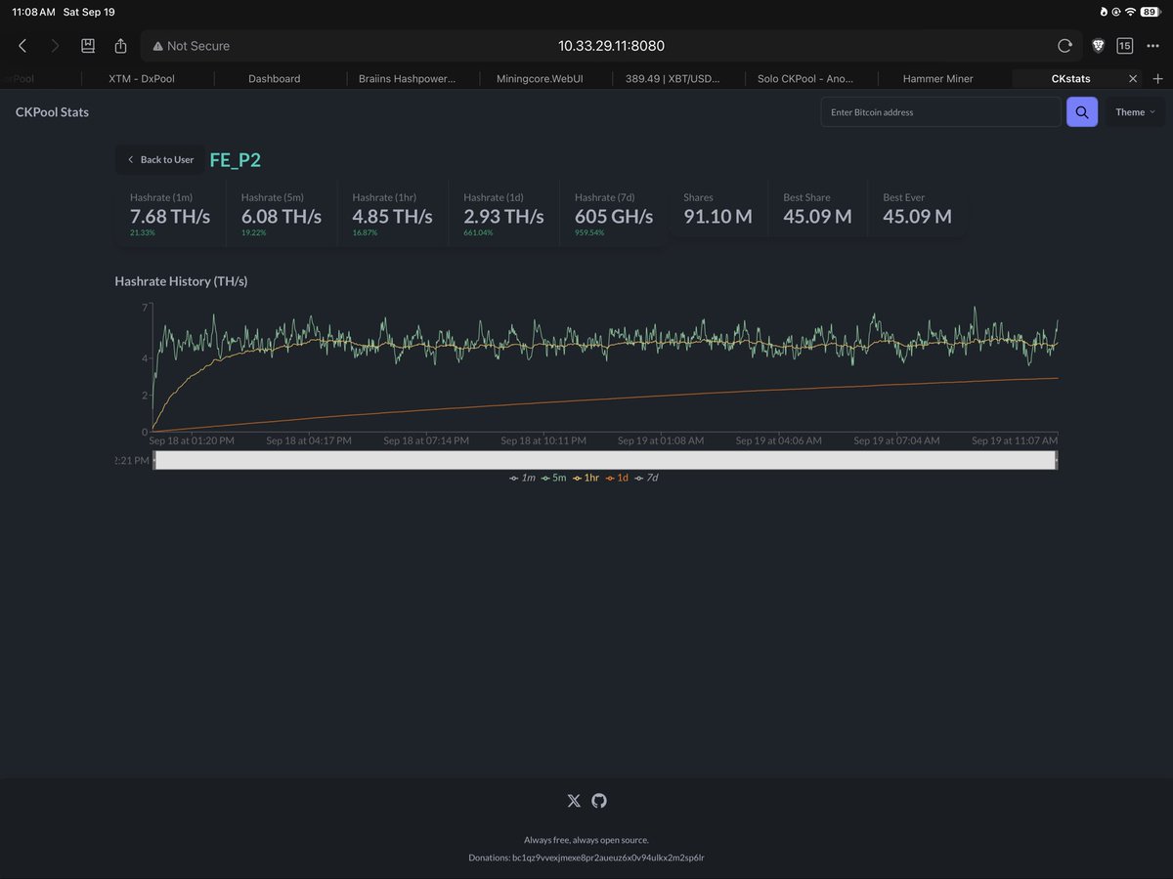Check the battery indicator in status bar
The height and width of the screenshot is (879, 1173).
pyautogui.click(x=1149, y=12)
